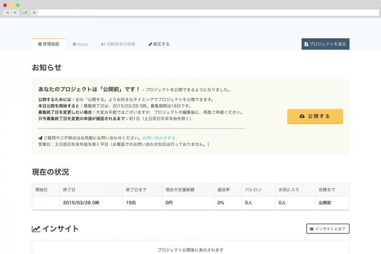This screenshot has height=254, width=381.
Task: Click the お知らせ heading
Action: click(x=47, y=67)
